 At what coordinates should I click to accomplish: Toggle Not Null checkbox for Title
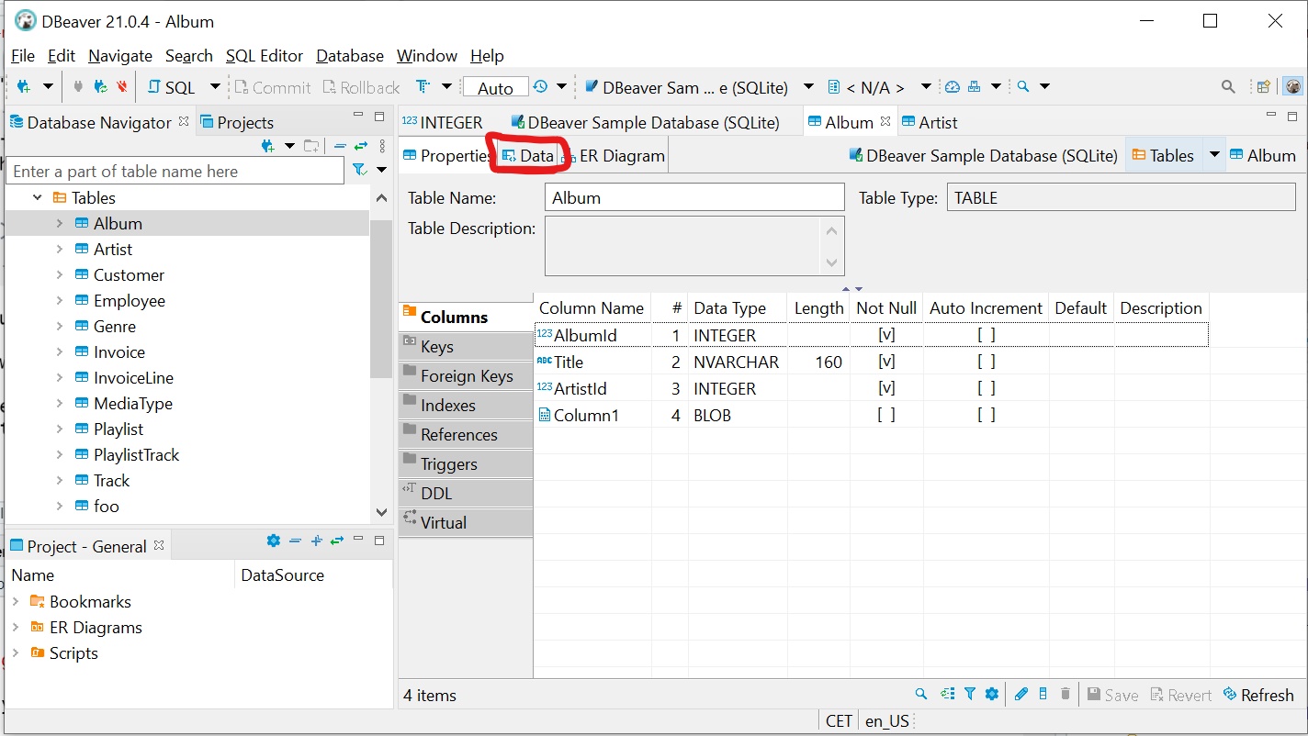(886, 362)
